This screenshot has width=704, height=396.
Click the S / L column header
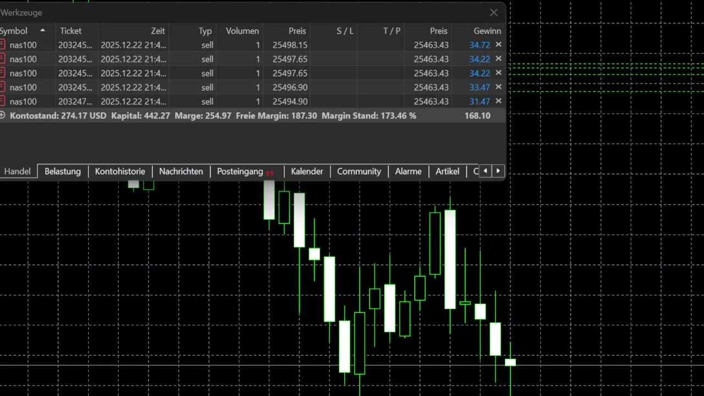(333, 31)
